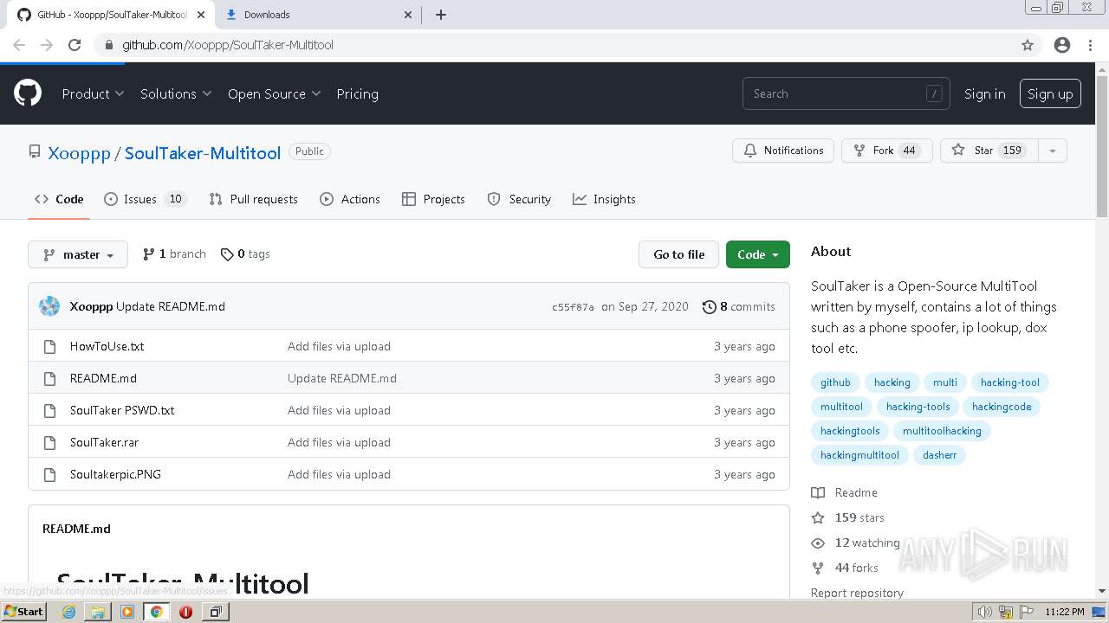Open the SoulTaker-Multitool repository link

click(x=203, y=153)
